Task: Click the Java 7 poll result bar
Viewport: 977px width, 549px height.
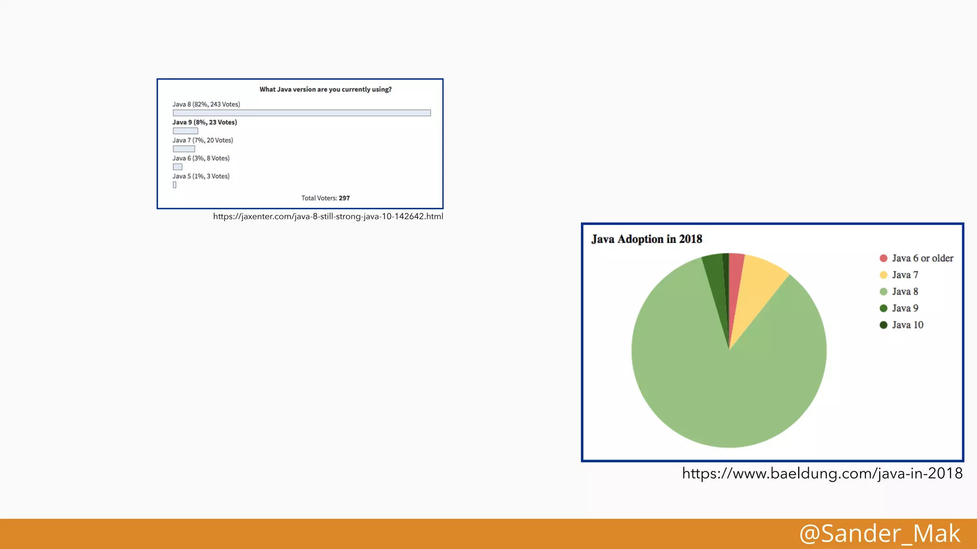Action: pos(184,149)
